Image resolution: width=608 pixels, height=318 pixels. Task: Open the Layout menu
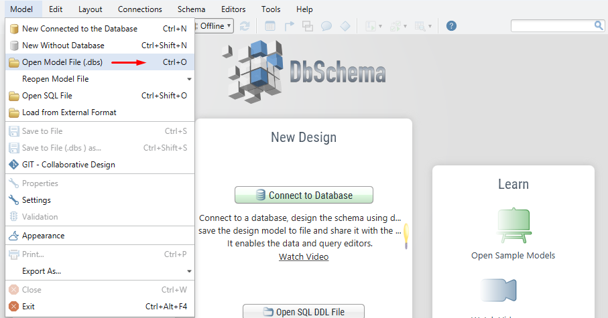coord(90,9)
